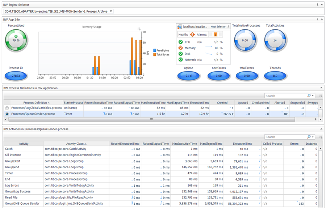
Task: Click the Aborted value 183 cell
Action: (280, 114)
